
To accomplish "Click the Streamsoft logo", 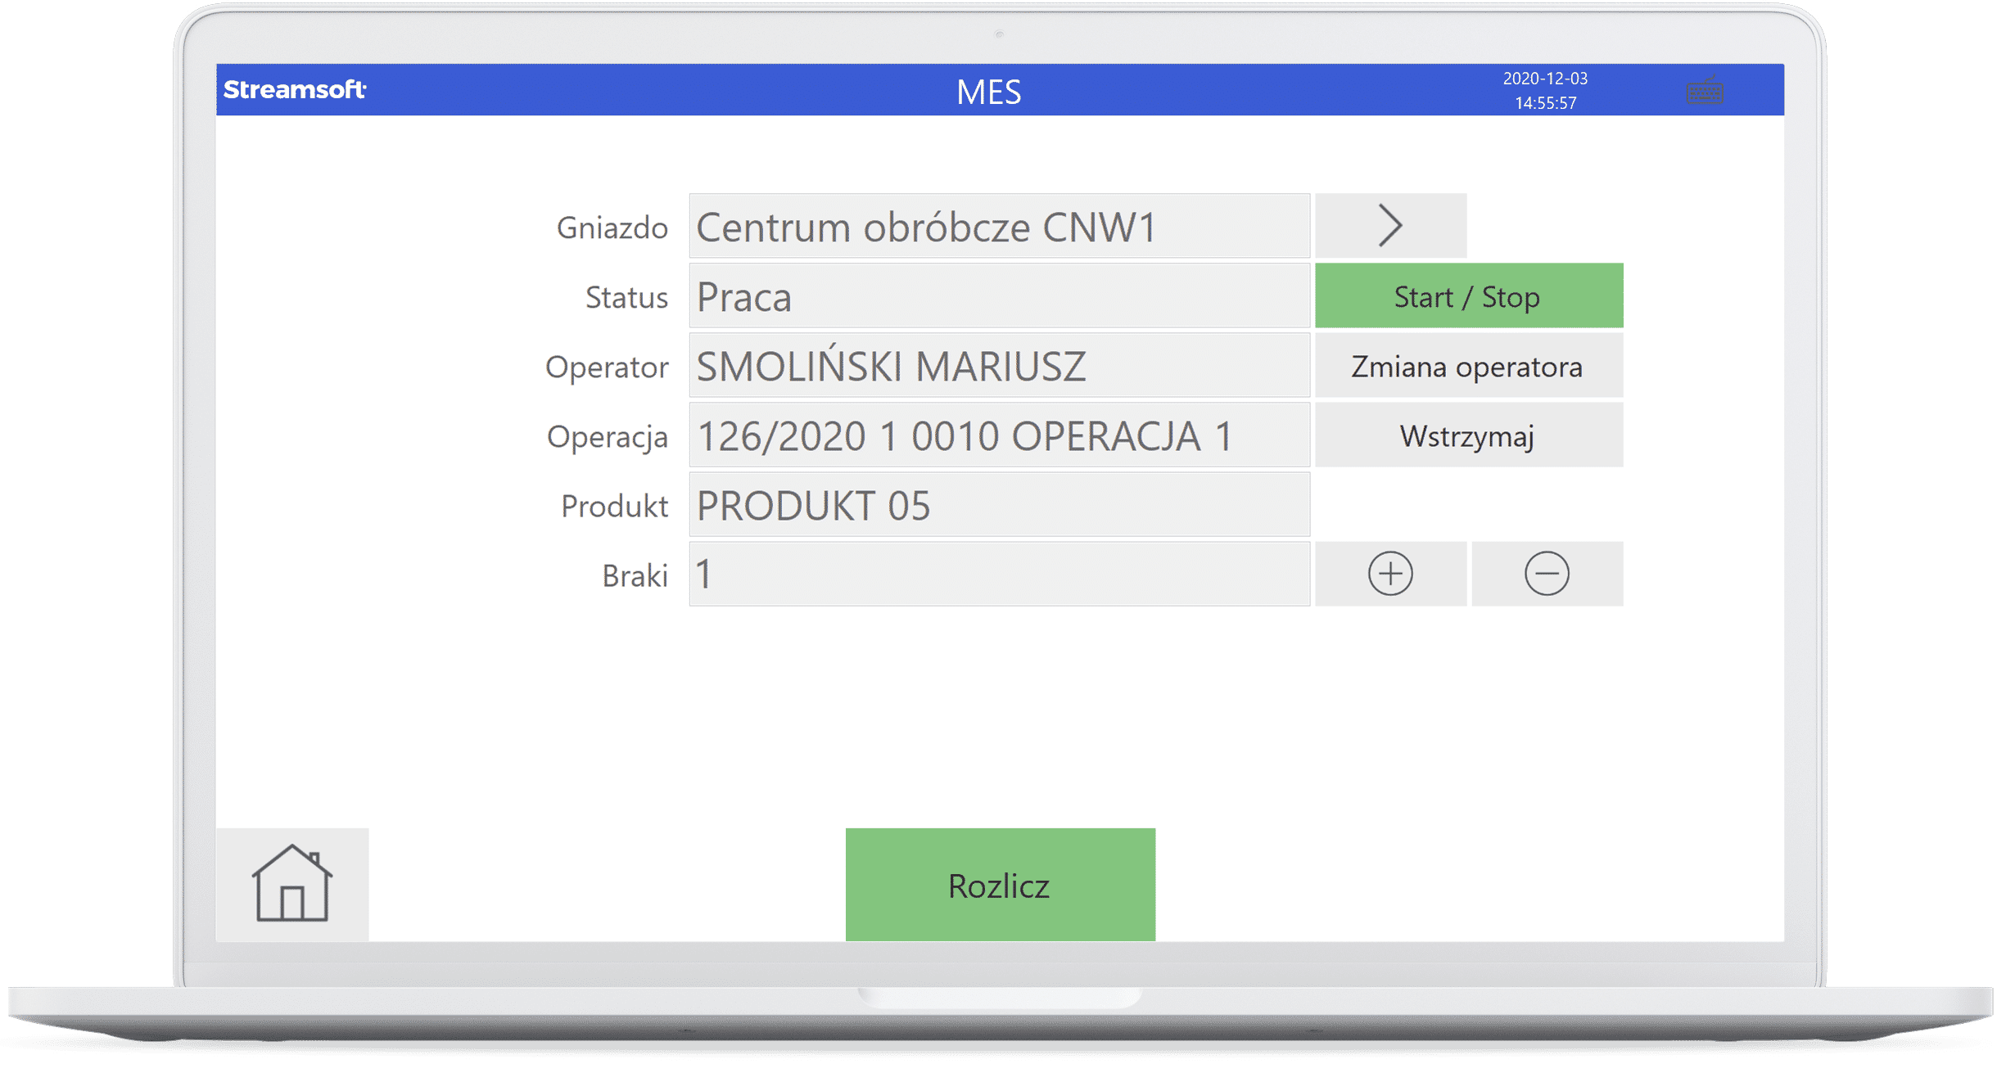I will (x=295, y=89).
